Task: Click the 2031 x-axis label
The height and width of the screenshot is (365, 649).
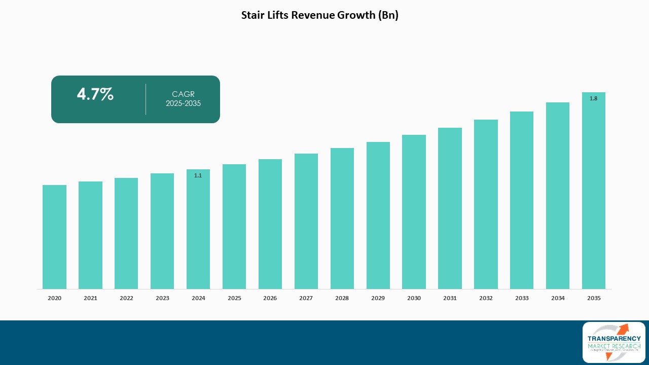Action: point(450,298)
